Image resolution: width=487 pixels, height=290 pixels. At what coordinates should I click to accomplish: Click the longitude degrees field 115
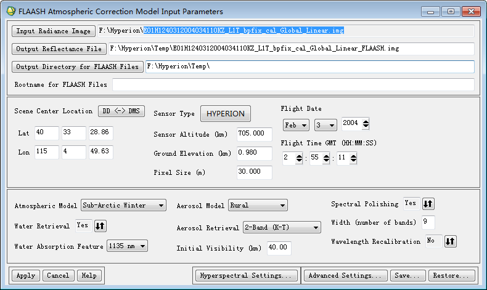(47, 152)
